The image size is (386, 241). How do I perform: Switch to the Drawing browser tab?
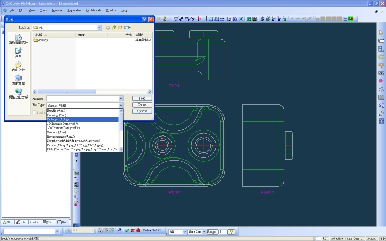click(x=62, y=222)
